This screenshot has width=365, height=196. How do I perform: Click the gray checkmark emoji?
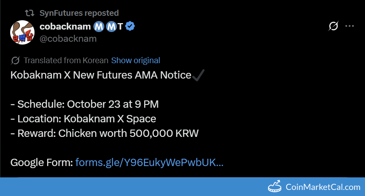click(x=199, y=75)
